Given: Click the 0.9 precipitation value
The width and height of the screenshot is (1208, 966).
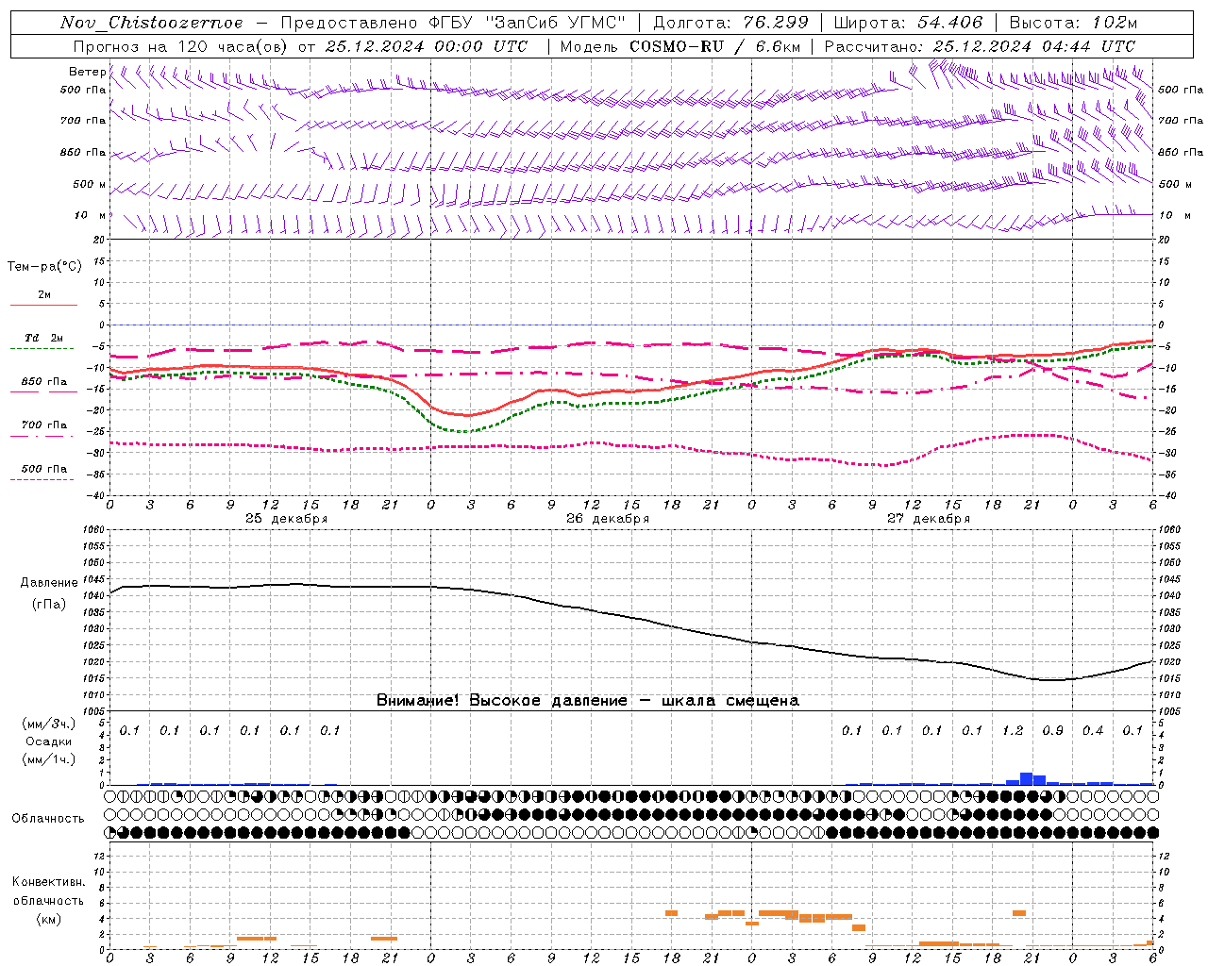Looking at the screenshot, I should pos(1052,731).
